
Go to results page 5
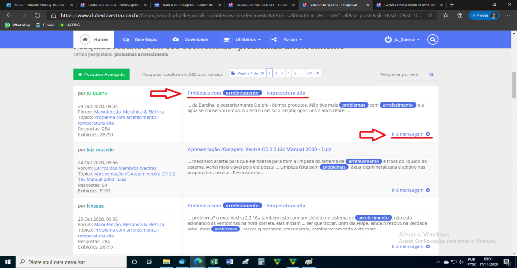pos(295,73)
